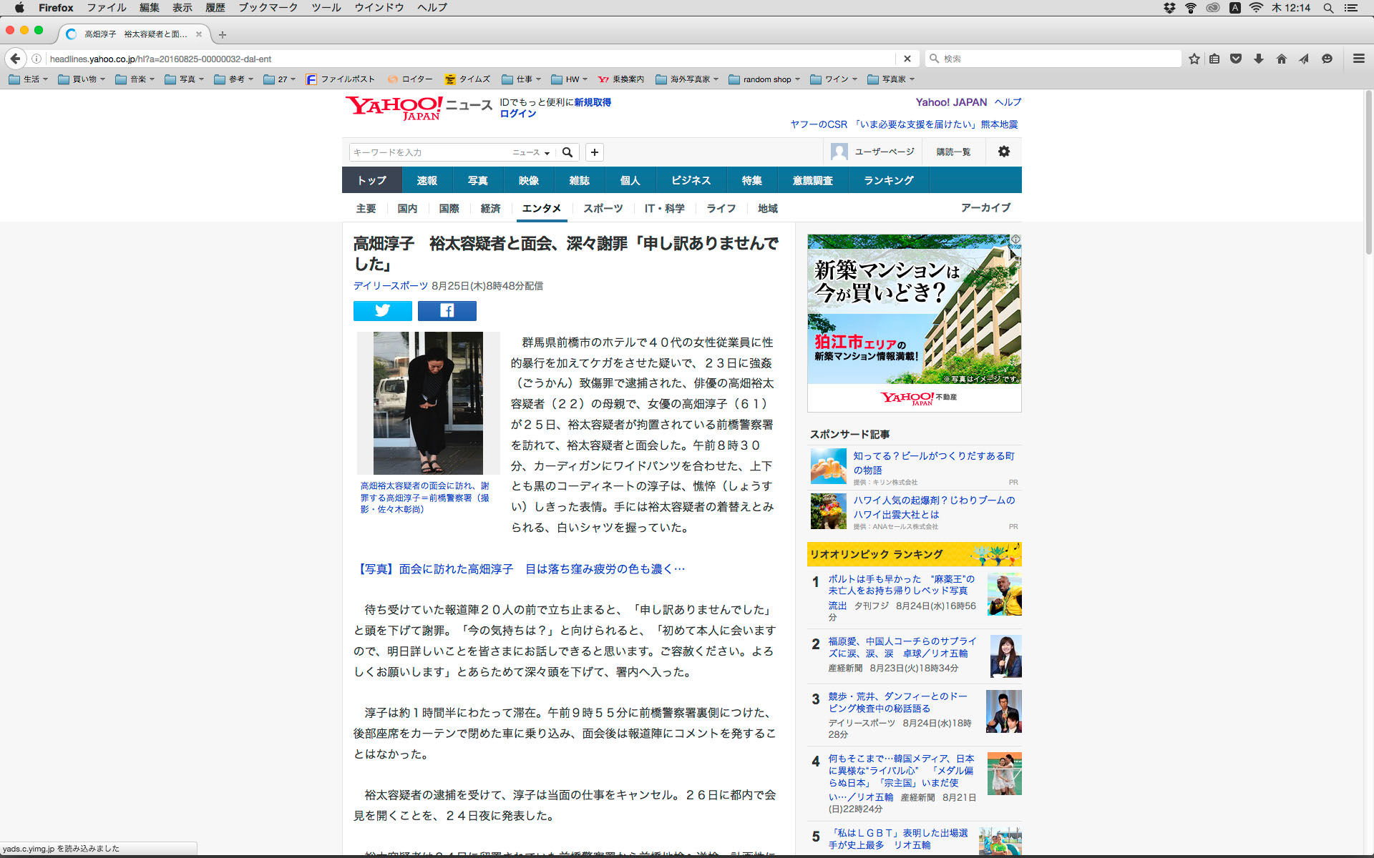Expand the 生活 bookmarks folder

click(x=29, y=79)
